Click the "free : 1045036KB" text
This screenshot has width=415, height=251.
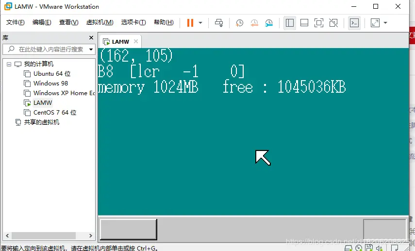click(x=284, y=87)
